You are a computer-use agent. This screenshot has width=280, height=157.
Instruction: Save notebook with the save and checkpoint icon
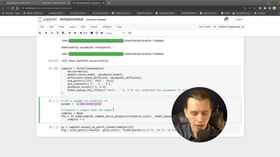point(40,33)
